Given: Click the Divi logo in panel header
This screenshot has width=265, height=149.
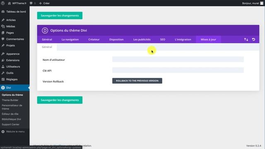Looking at the screenshot, I should [45, 30].
